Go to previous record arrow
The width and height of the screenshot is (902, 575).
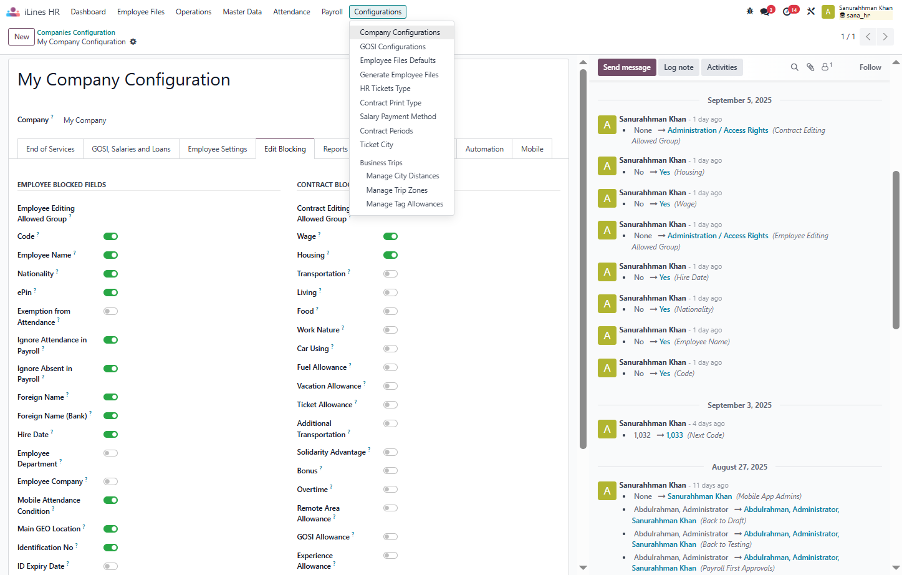pos(868,37)
